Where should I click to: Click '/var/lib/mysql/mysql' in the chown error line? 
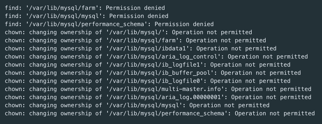(x=144, y=105)
